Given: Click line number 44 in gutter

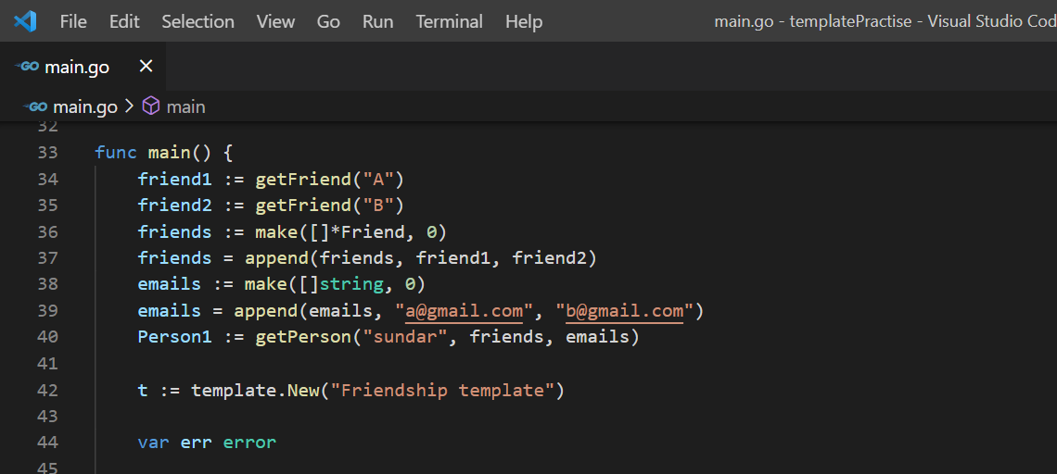Looking at the screenshot, I should point(47,443).
